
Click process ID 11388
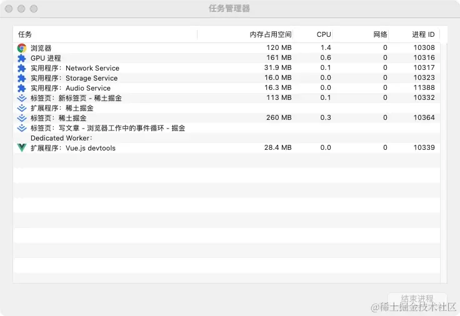tap(424, 87)
